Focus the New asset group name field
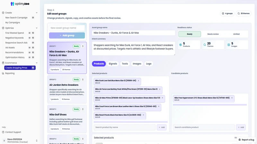This screenshot has width=257, height=144. click(67, 28)
